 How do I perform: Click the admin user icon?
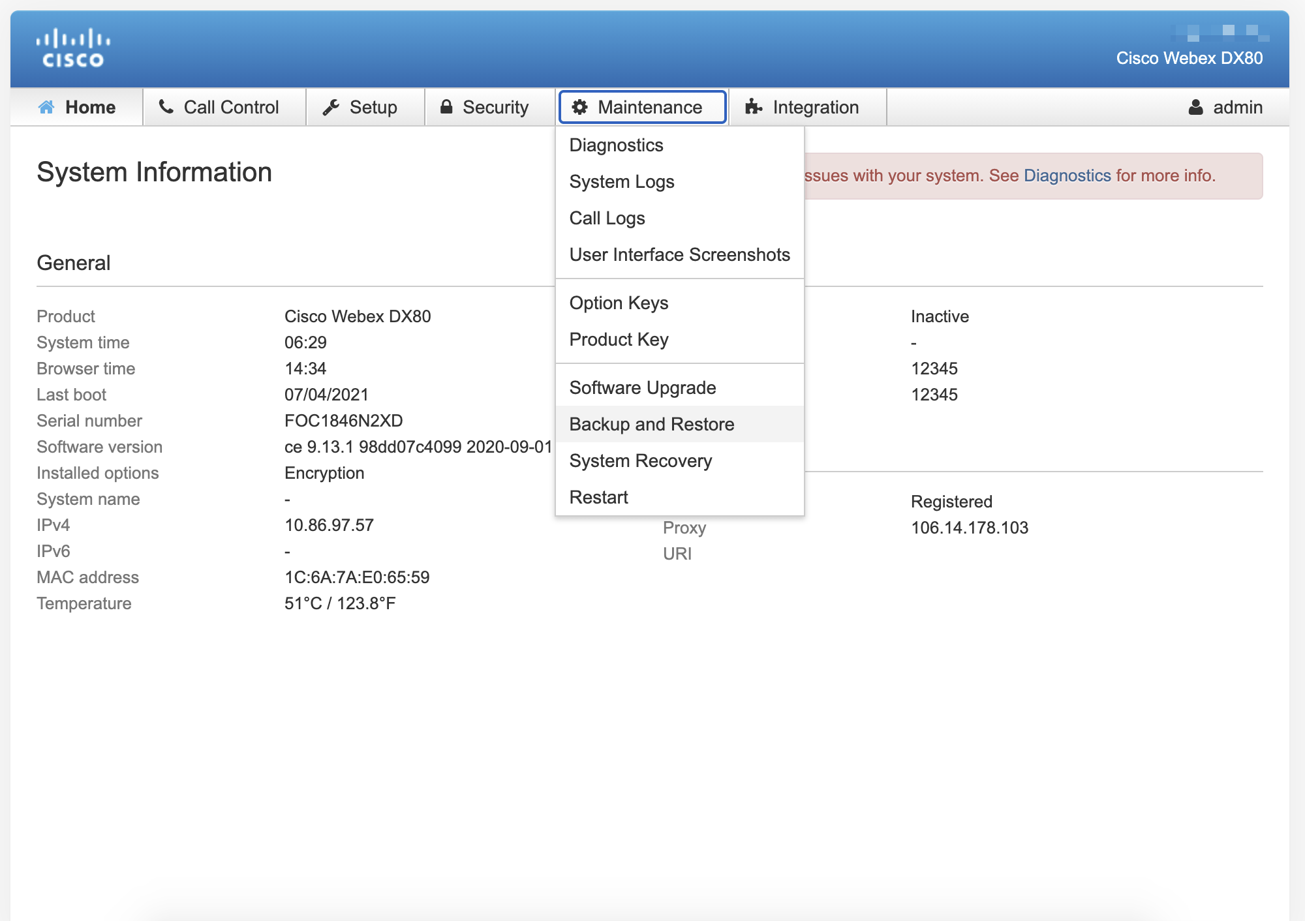(1195, 107)
